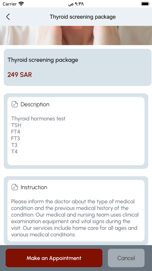Viewport: 152px width, 271px height.
Task: Tap the battery status icon
Action: [x=145, y=4]
